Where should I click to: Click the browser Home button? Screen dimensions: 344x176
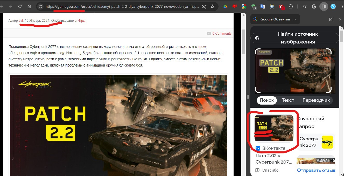pyautogui.click(x=29, y=6)
